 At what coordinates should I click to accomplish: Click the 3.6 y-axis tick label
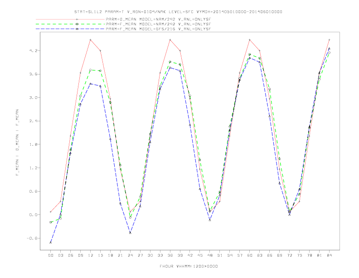(x=34, y=74)
